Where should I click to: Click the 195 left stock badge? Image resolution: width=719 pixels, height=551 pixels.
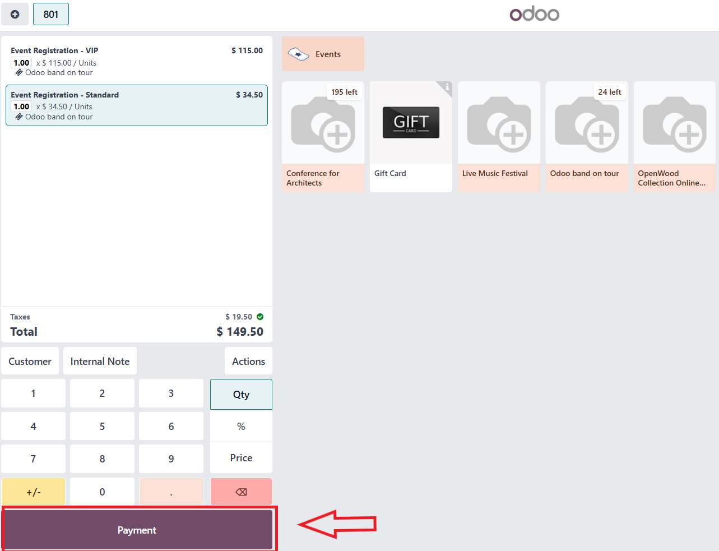click(x=344, y=92)
